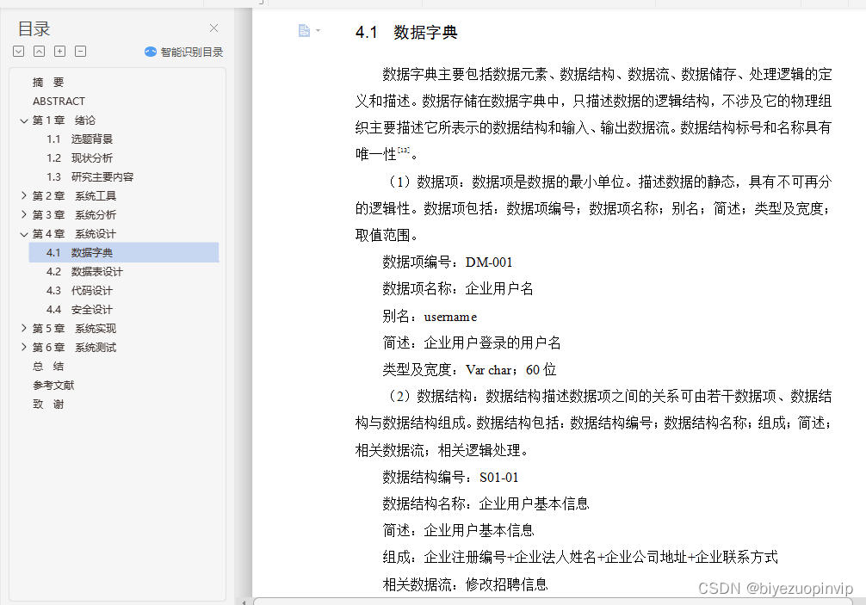Click the [13] citation superscript after 唯一性

[x=404, y=150]
